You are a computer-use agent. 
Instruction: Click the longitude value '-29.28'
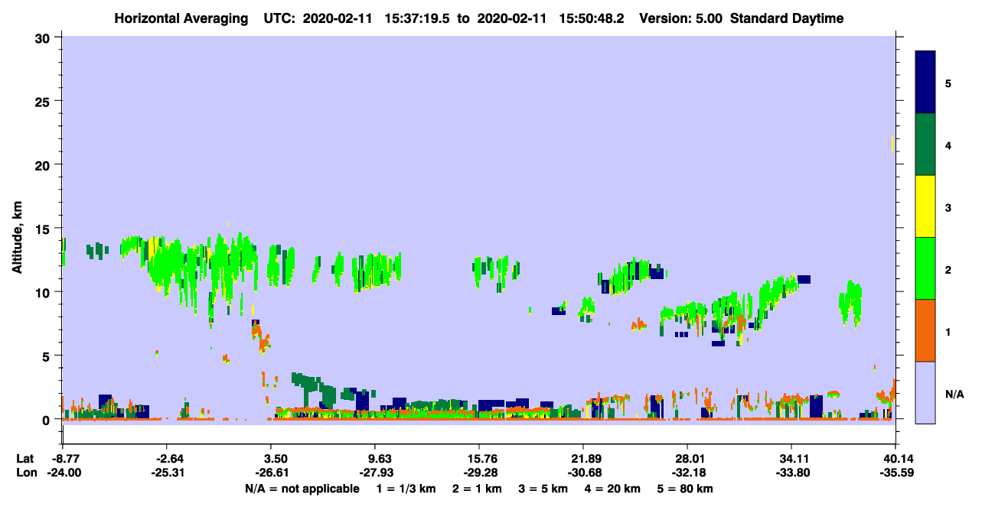click(x=478, y=473)
